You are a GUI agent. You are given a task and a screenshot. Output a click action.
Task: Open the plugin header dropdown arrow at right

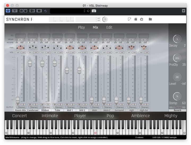[x=184, y=11]
